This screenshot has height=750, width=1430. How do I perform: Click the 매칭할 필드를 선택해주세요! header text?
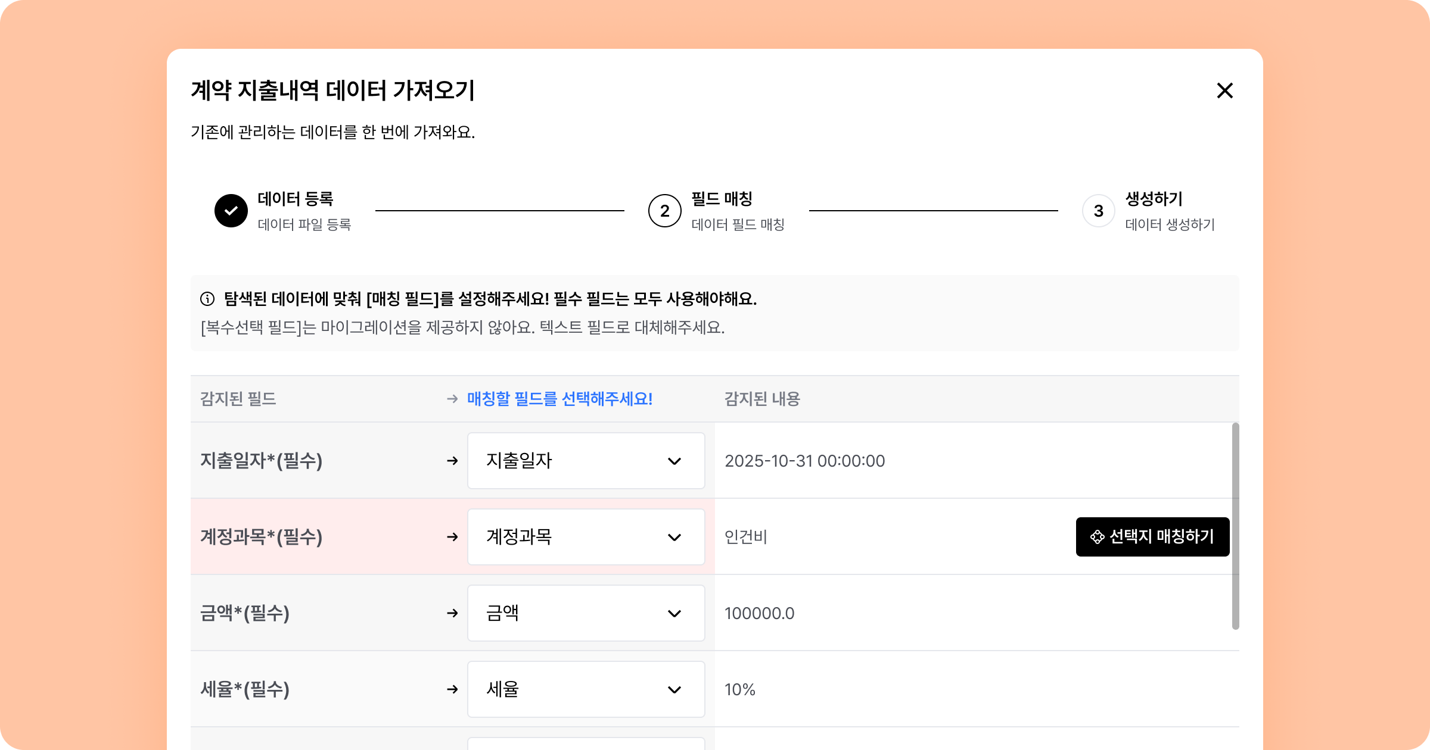pos(559,399)
